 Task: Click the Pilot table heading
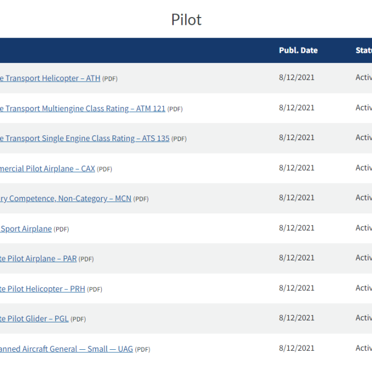click(x=186, y=20)
